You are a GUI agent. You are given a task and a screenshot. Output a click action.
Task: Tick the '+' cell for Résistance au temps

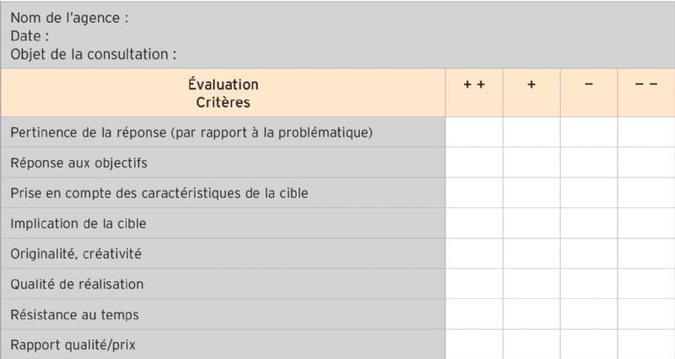(532, 314)
